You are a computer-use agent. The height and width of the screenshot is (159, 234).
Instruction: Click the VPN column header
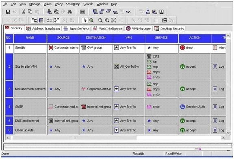pyautogui.click(x=129, y=38)
